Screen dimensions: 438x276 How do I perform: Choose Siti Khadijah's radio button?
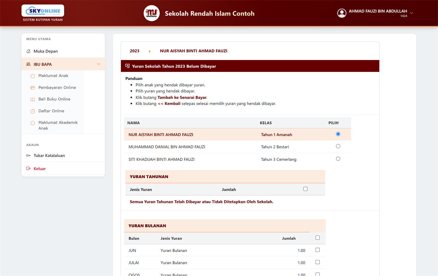(338, 159)
